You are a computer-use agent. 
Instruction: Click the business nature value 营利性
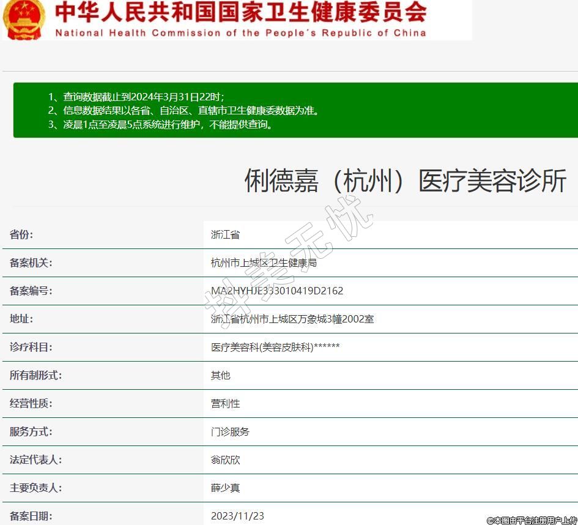tap(225, 403)
